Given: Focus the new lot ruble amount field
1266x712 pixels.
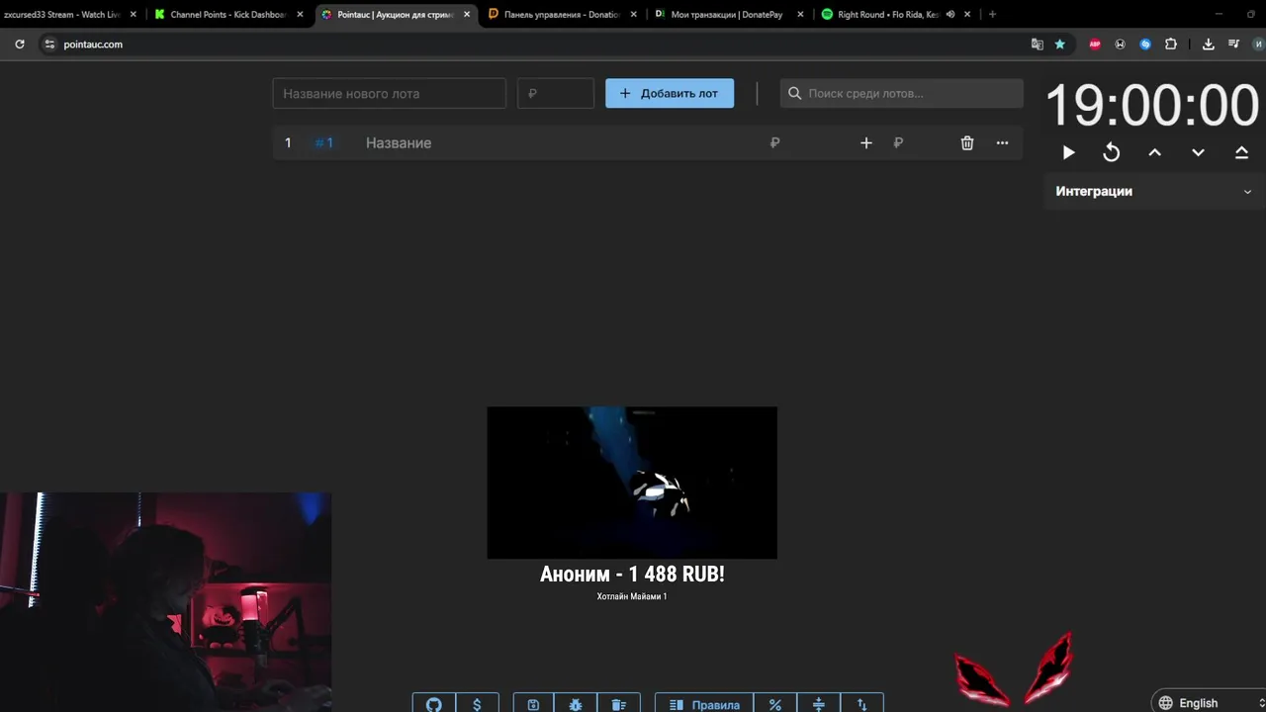Looking at the screenshot, I should point(556,93).
